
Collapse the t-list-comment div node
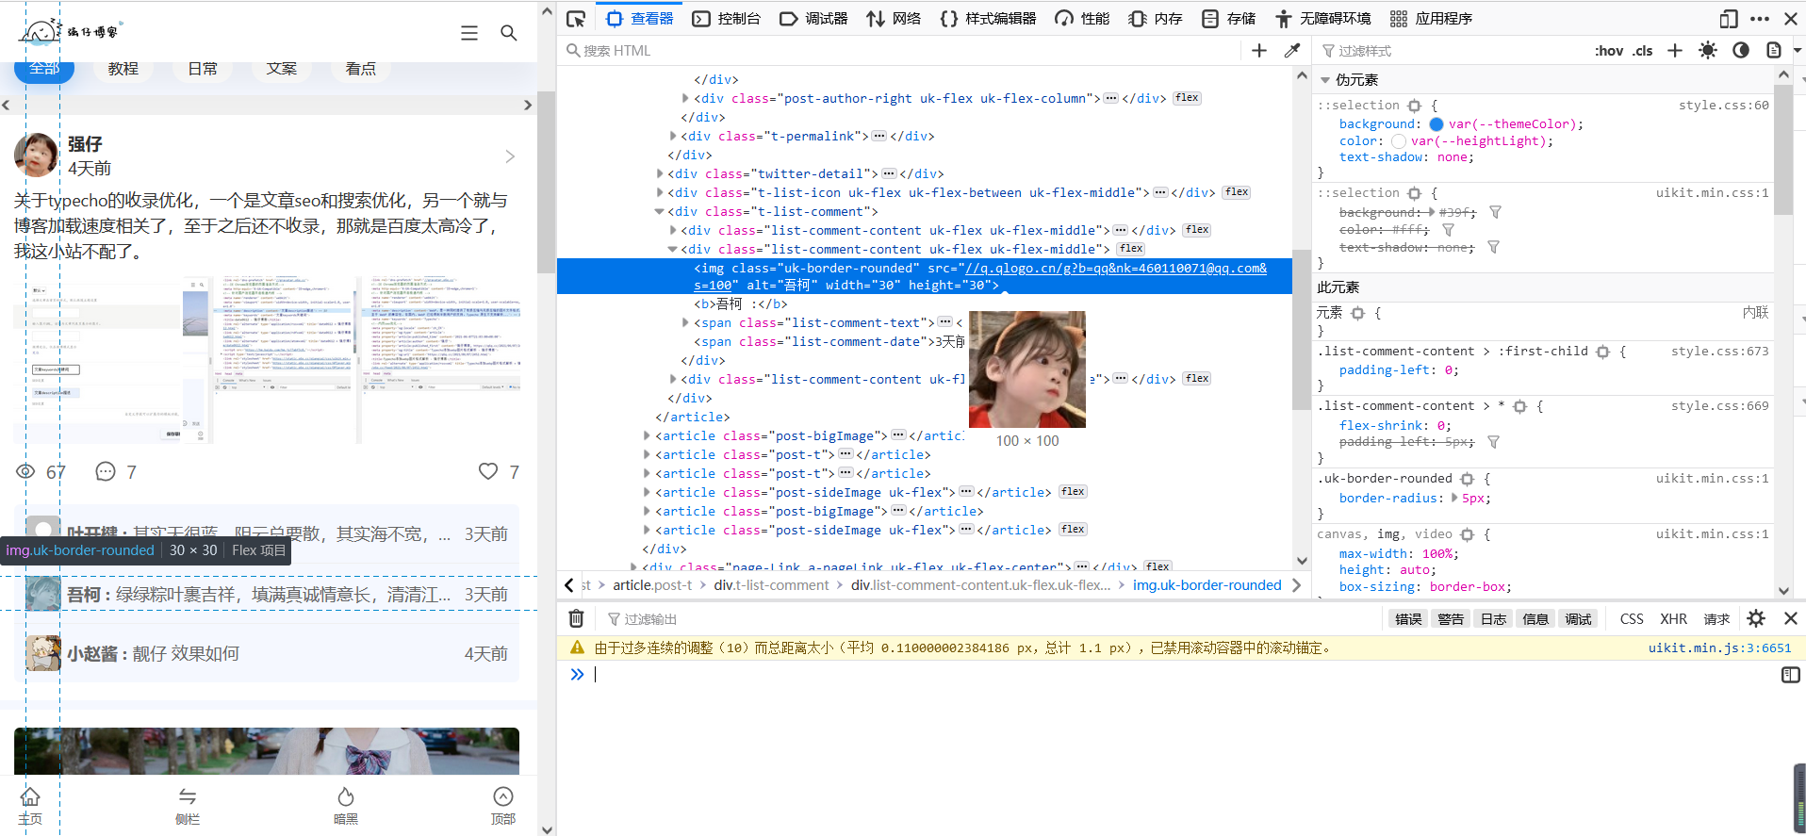[x=660, y=211]
